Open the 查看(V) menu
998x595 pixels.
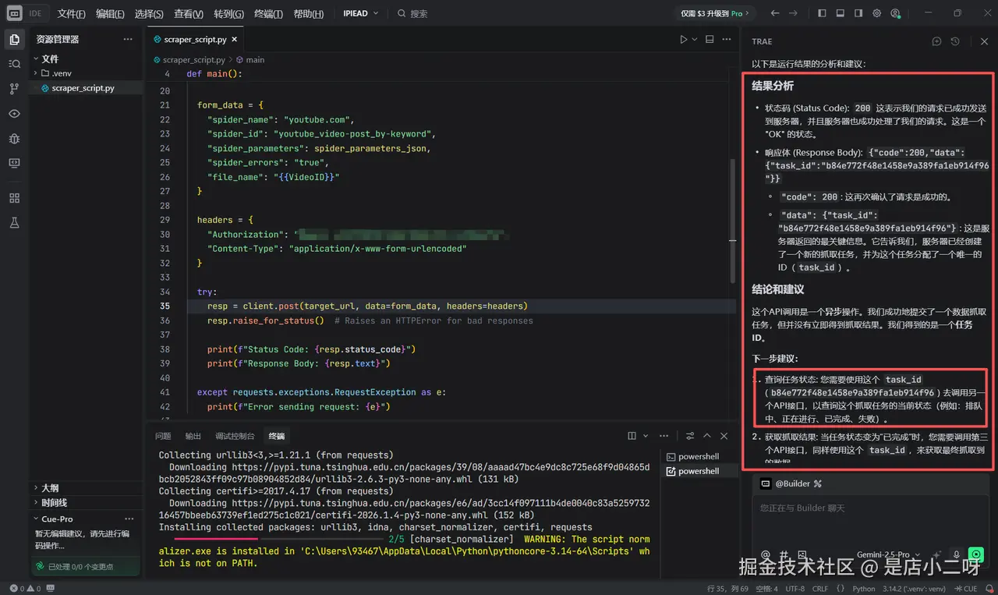tap(189, 13)
